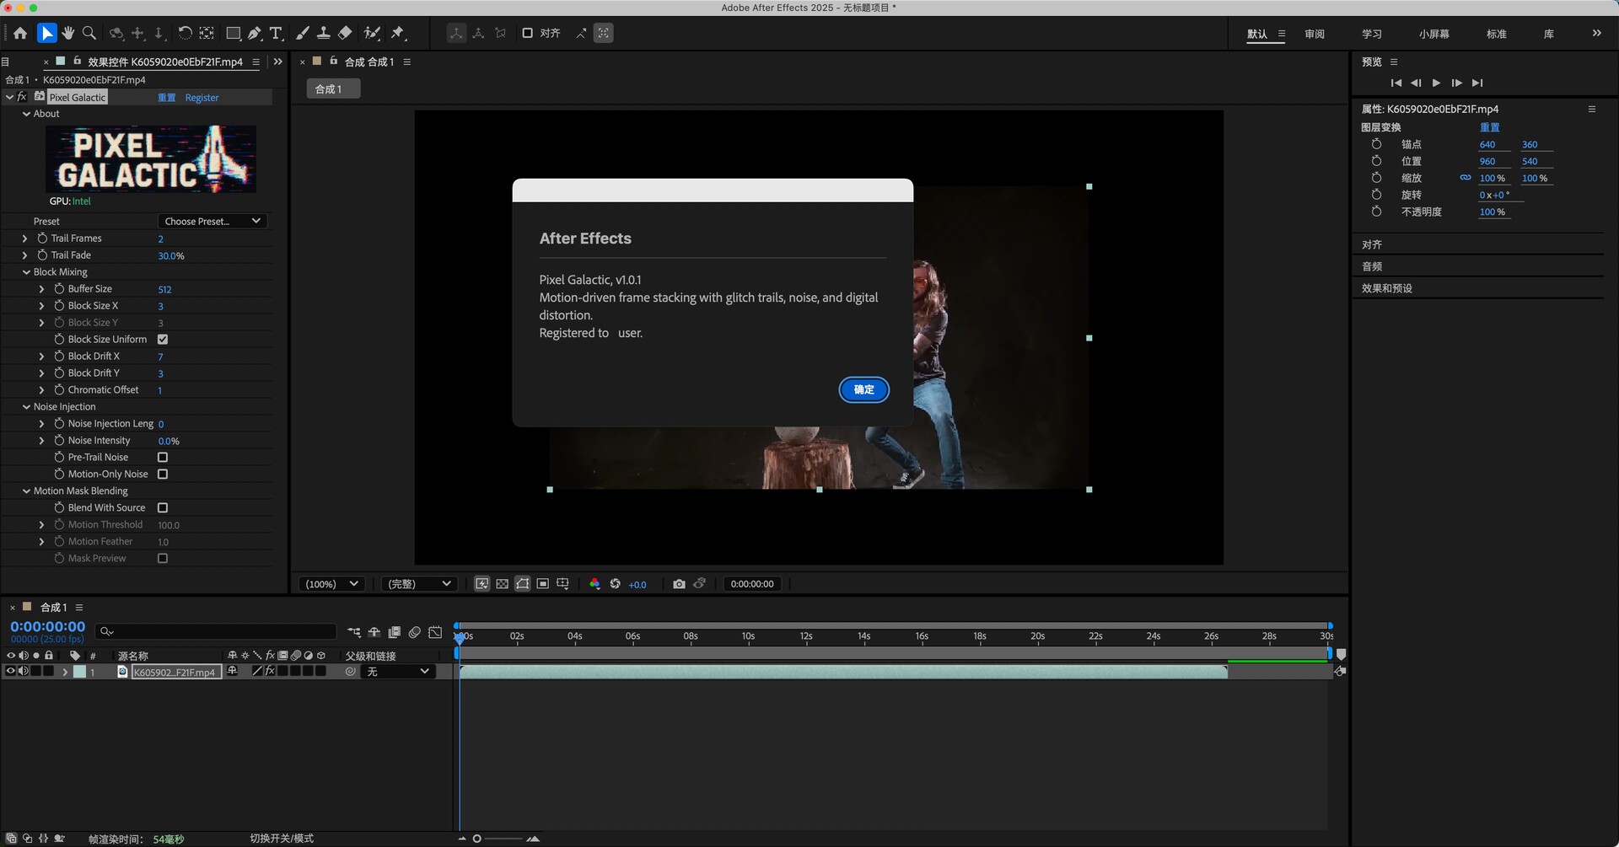This screenshot has height=847, width=1619.
Task: Switch to the 库 workspace
Action: pyautogui.click(x=1548, y=34)
